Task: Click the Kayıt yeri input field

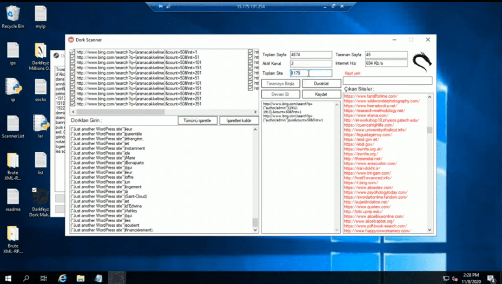Action: click(388, 81)
